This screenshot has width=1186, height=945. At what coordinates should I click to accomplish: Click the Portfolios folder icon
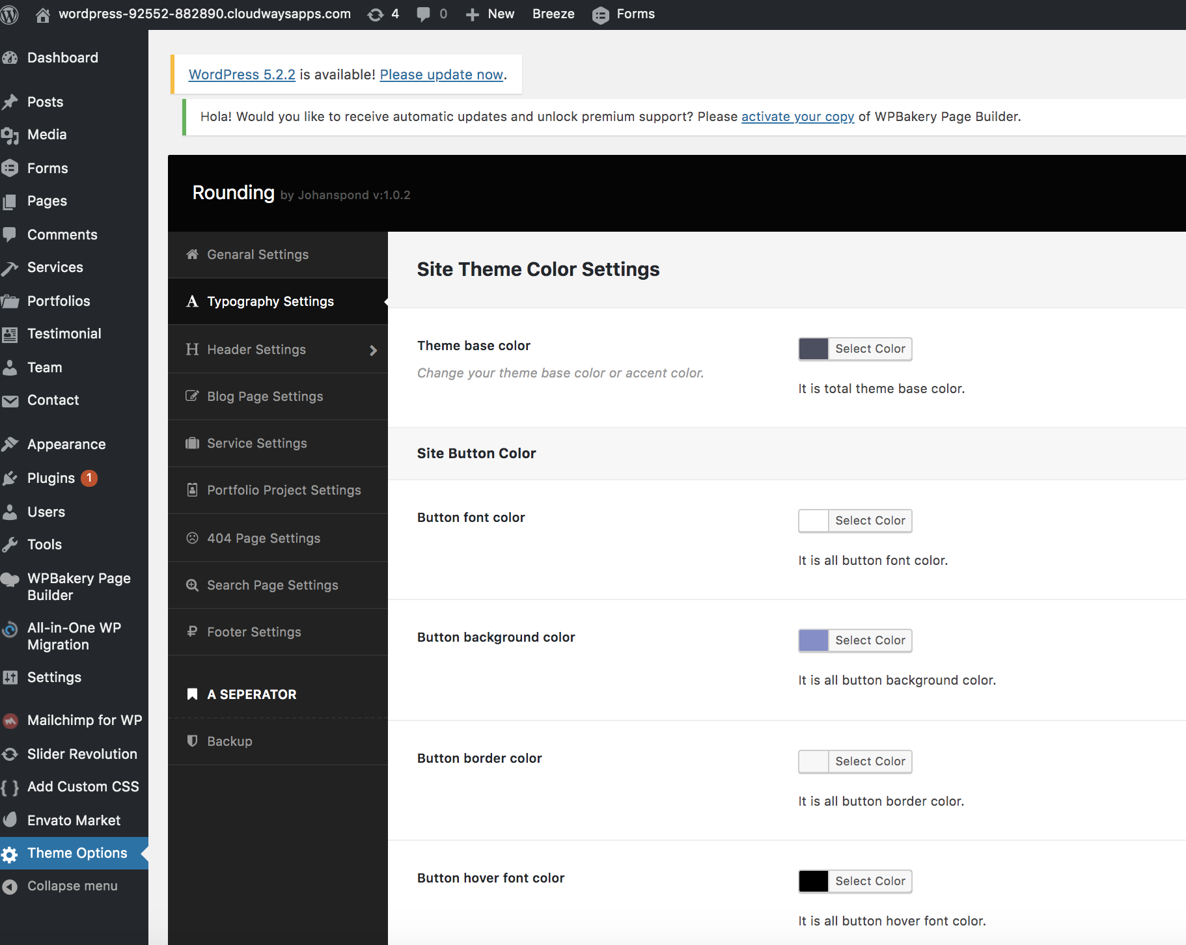(10, 301)
